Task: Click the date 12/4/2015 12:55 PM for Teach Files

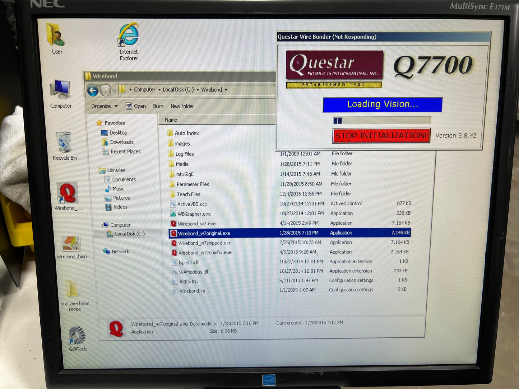Action: (301, 194)
